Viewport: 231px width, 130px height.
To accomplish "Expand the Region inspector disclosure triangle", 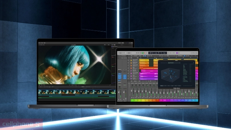I will [x=118, y=56].
